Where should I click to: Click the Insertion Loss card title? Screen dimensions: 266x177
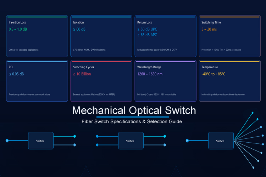[x=17, y=22]
